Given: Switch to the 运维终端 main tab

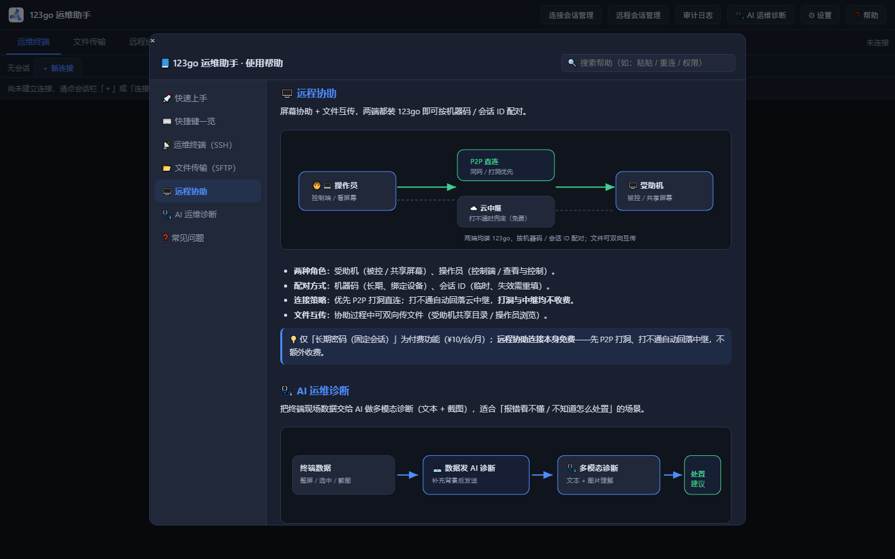Looking at the screenshot, I should click(34, 42).
